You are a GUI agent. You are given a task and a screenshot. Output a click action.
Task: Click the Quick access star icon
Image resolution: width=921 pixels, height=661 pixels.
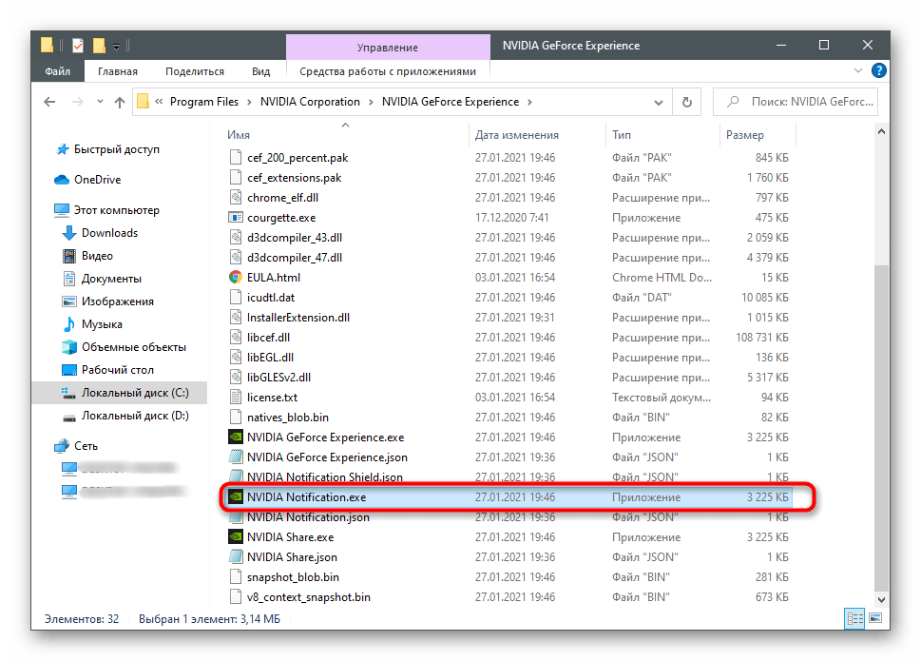click(63, 149)
